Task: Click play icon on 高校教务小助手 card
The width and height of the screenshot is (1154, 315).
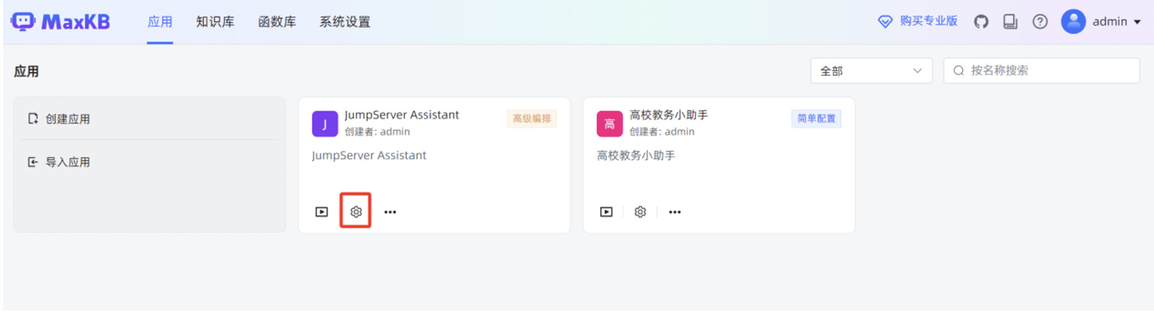Action: point(606,211)
